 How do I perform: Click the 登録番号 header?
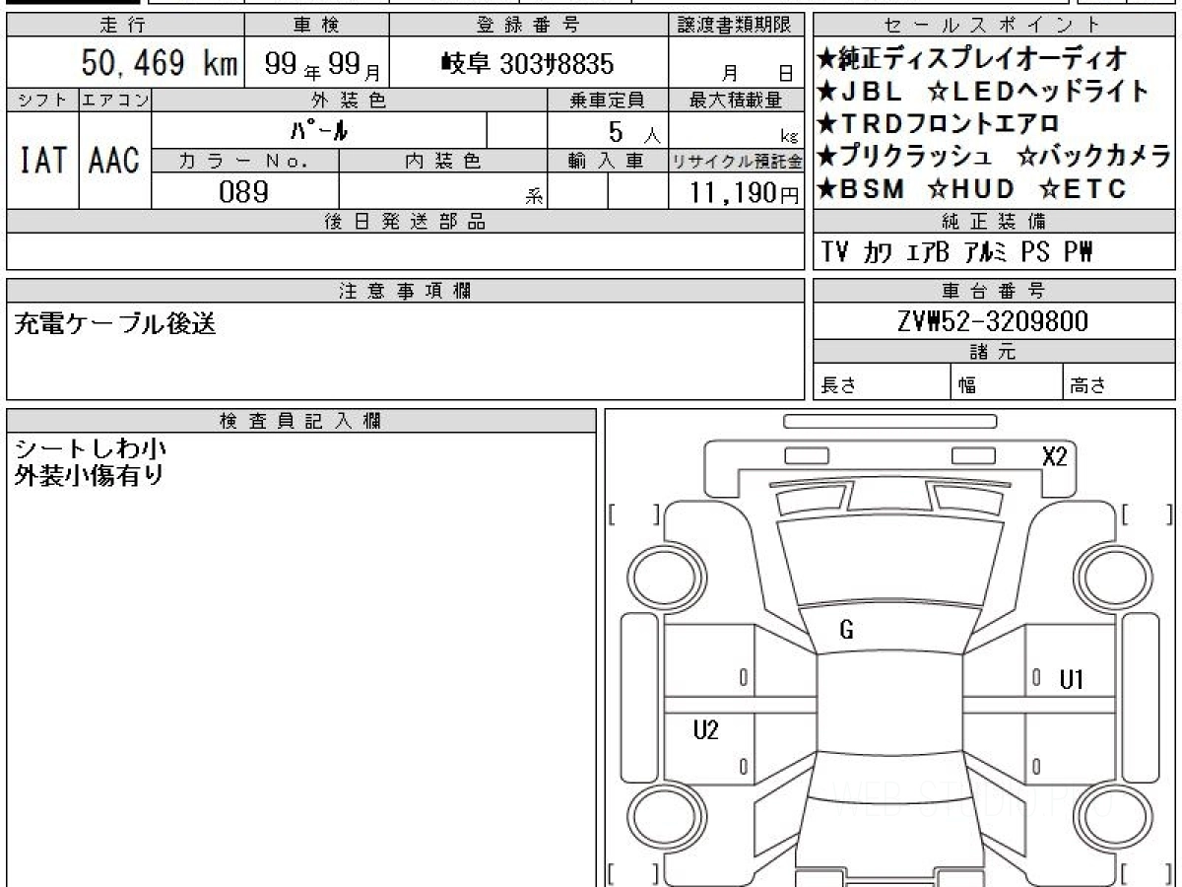pos(529,25)
